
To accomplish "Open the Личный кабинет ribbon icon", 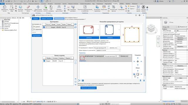I will tap(143, 8).
